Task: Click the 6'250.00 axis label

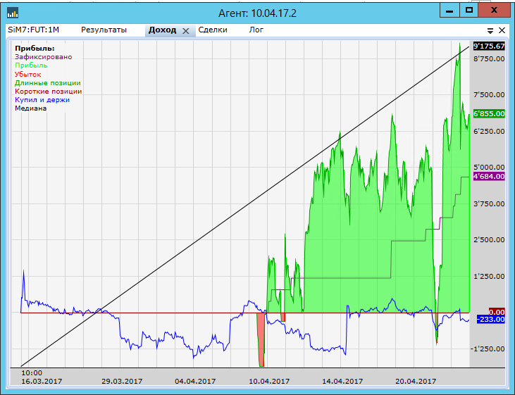Action: tap(489, 132)
